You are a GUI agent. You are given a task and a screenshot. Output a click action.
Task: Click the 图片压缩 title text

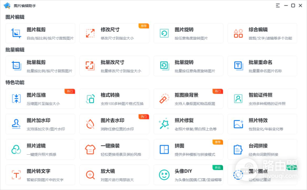[x=36, y=95]
